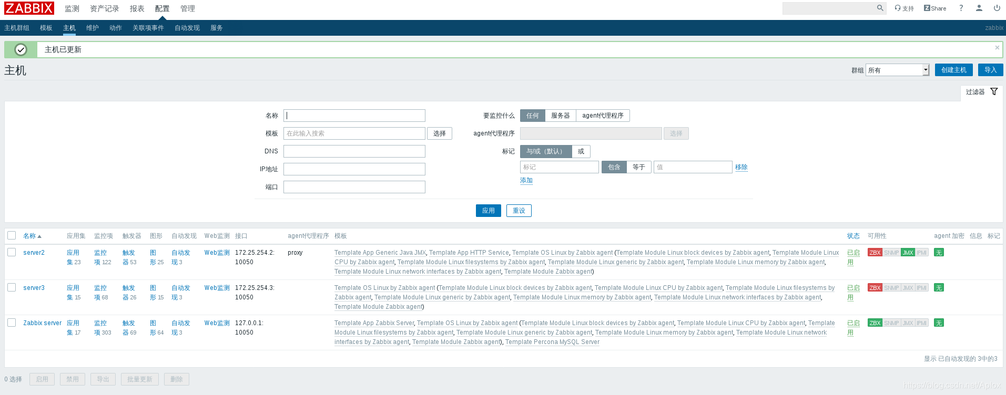
Task: Open the Zabbix server host link
Action: click(42, 323)
